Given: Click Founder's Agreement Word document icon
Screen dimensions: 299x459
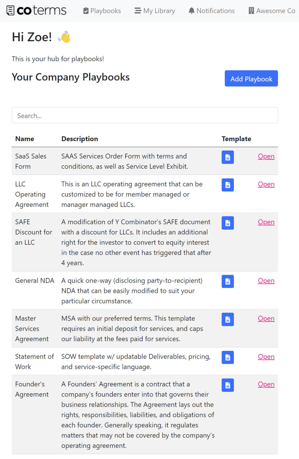Looking at the screenshot, I should point(228,385).
